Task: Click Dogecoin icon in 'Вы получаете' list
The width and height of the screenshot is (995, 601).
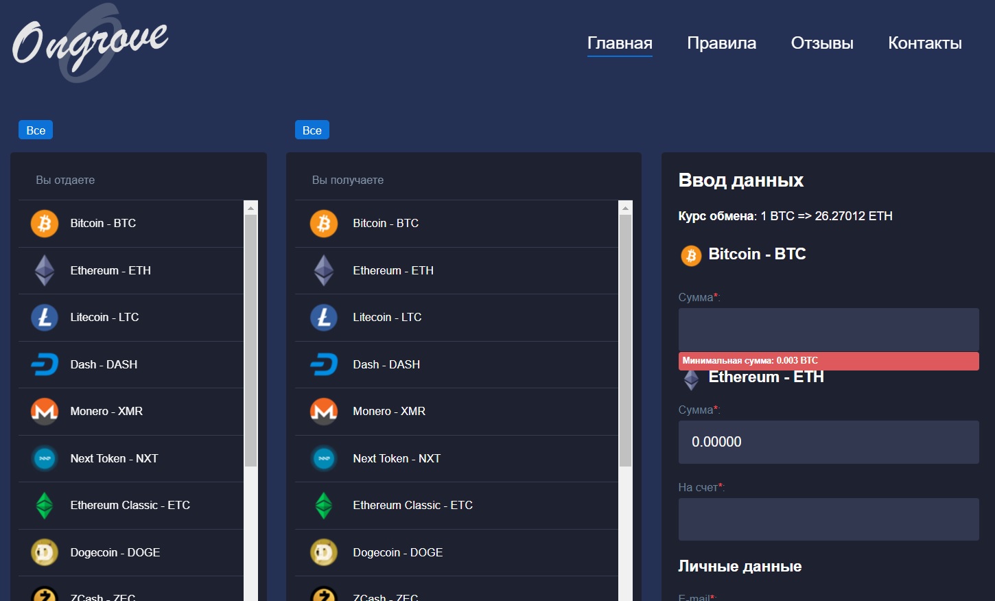Action: pos(324,552)
